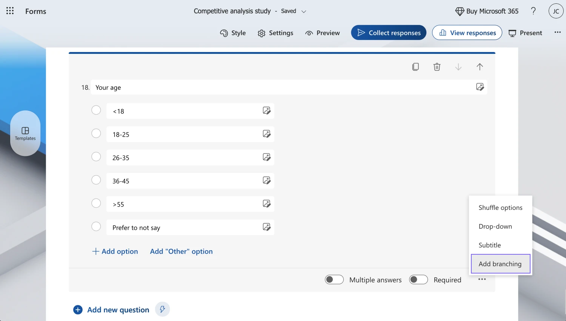566x321 pixels.
Task: Add image to the '<18' option
Action: coord(266,111)
